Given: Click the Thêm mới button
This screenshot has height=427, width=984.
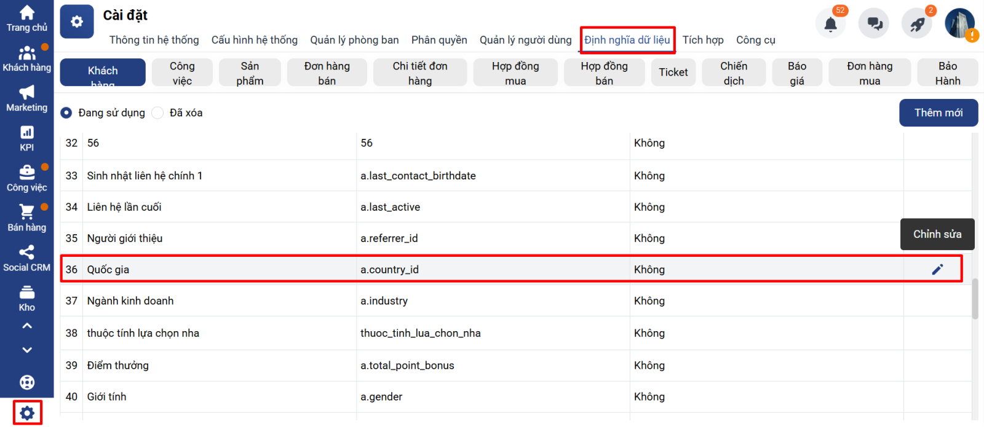Looking at the screenshot, I should click(938, 113).
